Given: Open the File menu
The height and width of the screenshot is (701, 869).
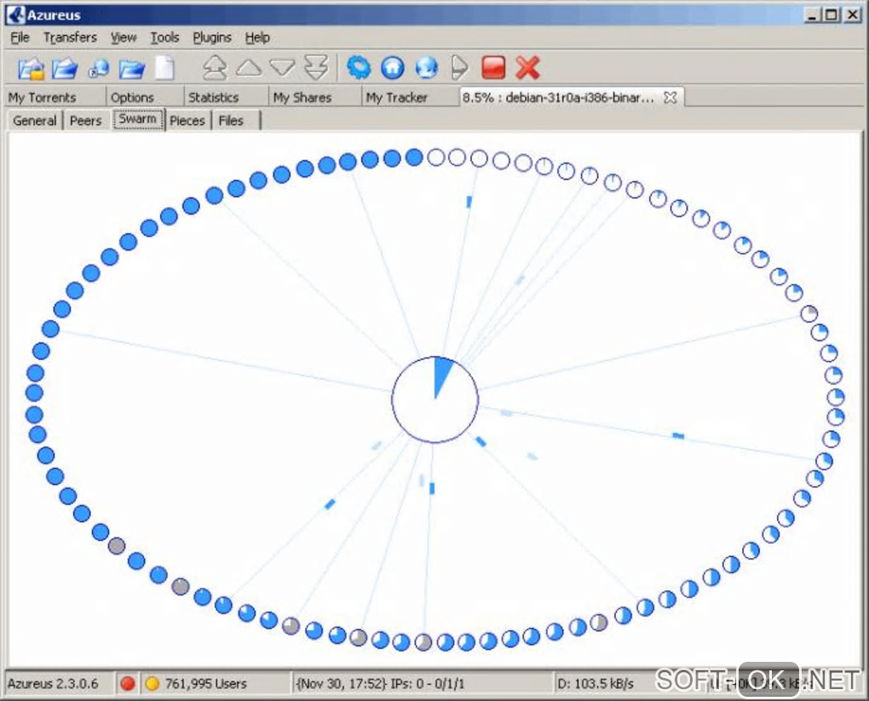Looking at the screenshot, I should pos(20,37).
